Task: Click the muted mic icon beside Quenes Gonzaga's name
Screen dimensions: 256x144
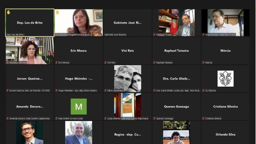Action: coord(154,118)
